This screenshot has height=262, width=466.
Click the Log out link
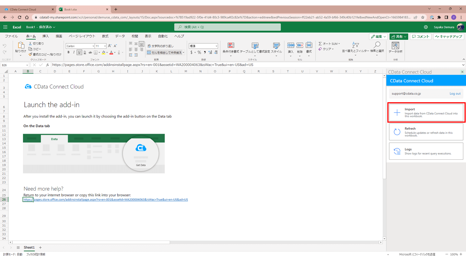click(455, 94)
